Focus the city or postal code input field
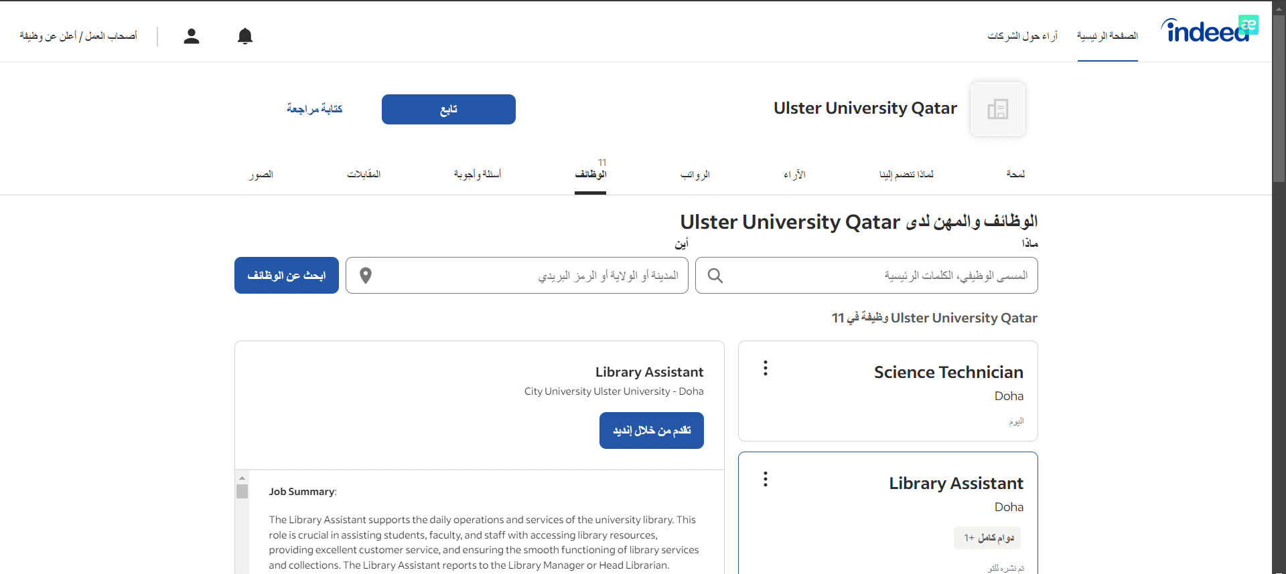 pyautogui.click(x=517, y=276)
